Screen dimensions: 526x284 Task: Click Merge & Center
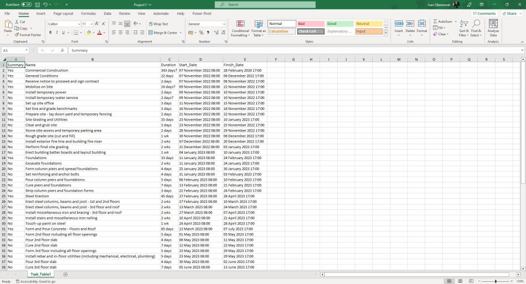pos(163,33)
